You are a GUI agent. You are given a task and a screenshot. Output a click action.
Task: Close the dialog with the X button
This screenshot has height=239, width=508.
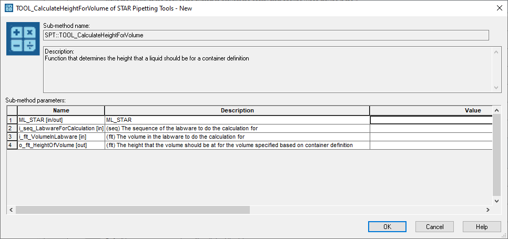tap(499, 8)
